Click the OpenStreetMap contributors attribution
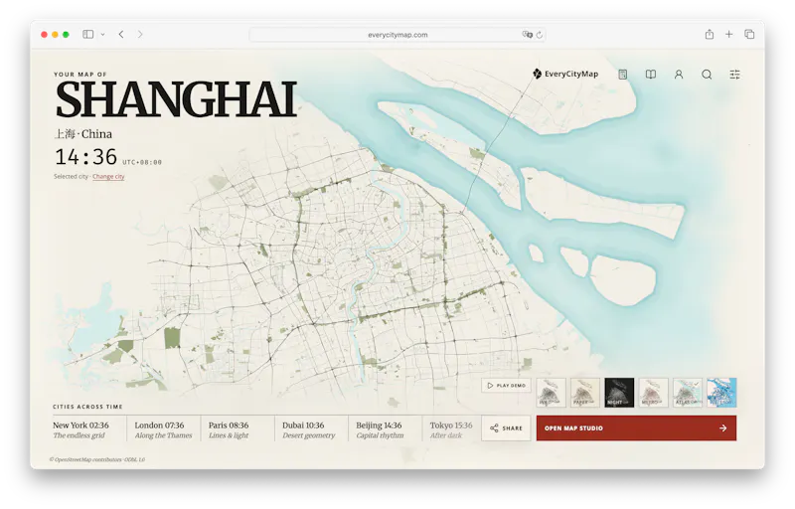Image resolution: width=795 pixels, height=509 pixels. click(96, 460)
